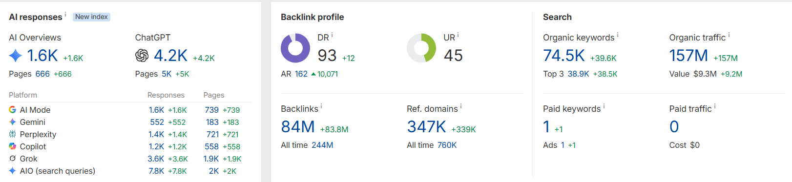Open the paid traffic value 0
The image size is (792, 182).
click(674, 127)
